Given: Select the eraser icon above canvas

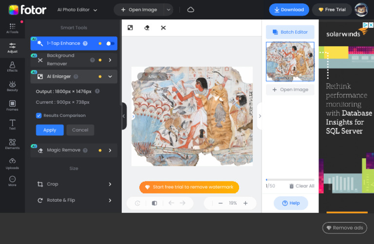Looking at the screenshot, I should pos(147,28).
